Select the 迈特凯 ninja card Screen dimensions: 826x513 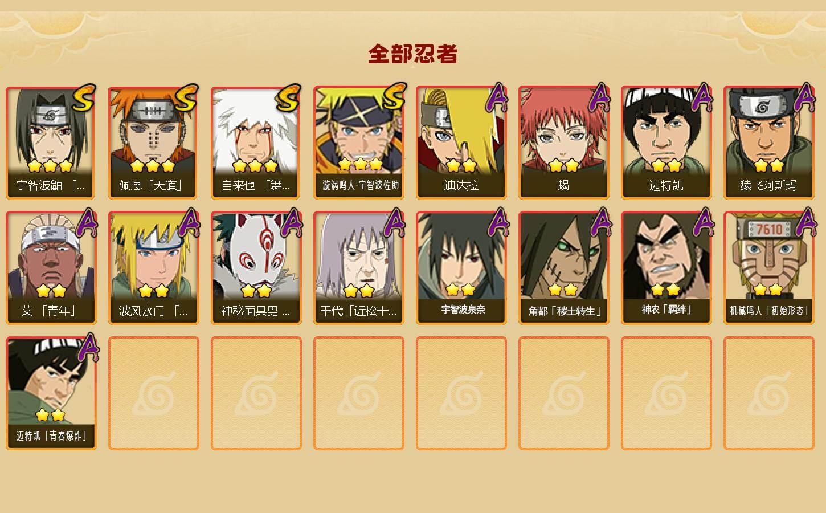(666, 142)
